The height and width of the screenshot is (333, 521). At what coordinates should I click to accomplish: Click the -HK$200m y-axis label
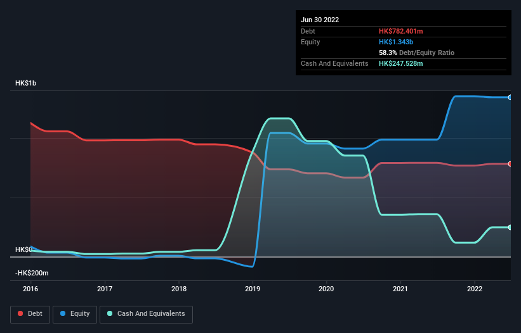(x=32, y=273)
